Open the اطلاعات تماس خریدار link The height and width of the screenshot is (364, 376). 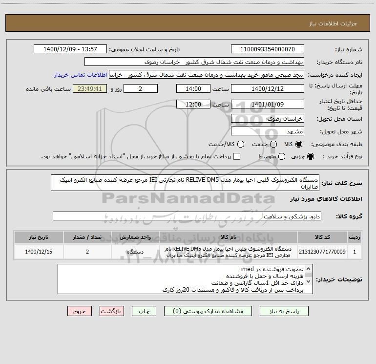pos(81,75)
